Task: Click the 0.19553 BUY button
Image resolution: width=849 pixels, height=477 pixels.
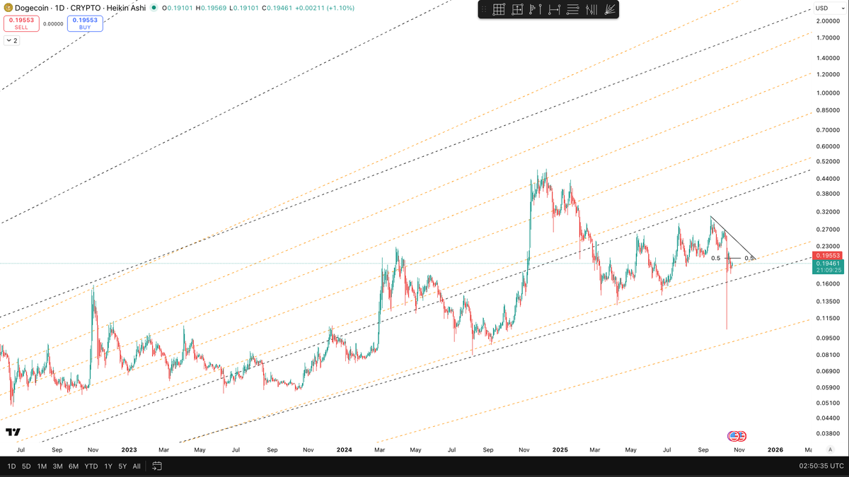Action: point(86,24)
